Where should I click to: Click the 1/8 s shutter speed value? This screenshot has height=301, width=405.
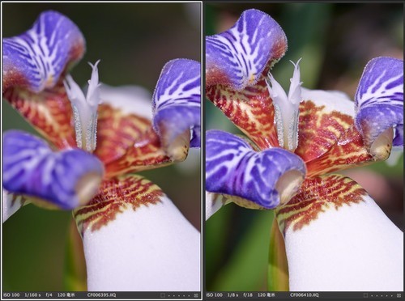233,295
